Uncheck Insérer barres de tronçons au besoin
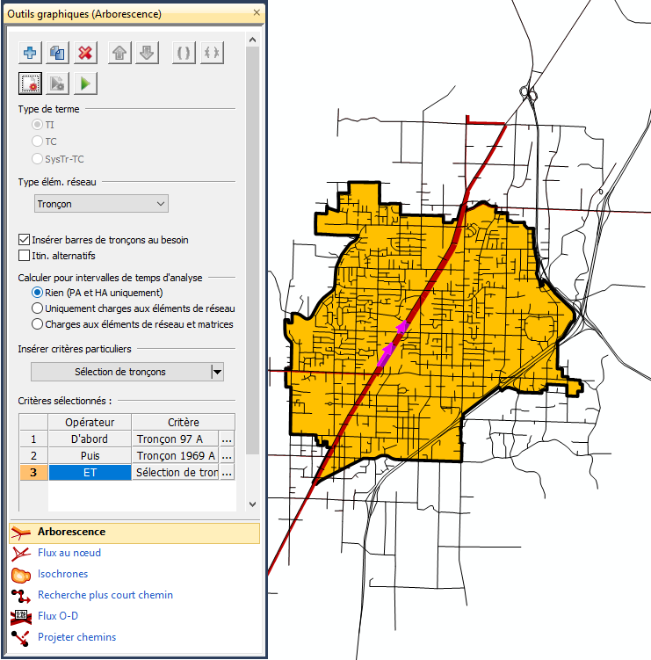Screen dimensions: 651x660 (25, 240)
